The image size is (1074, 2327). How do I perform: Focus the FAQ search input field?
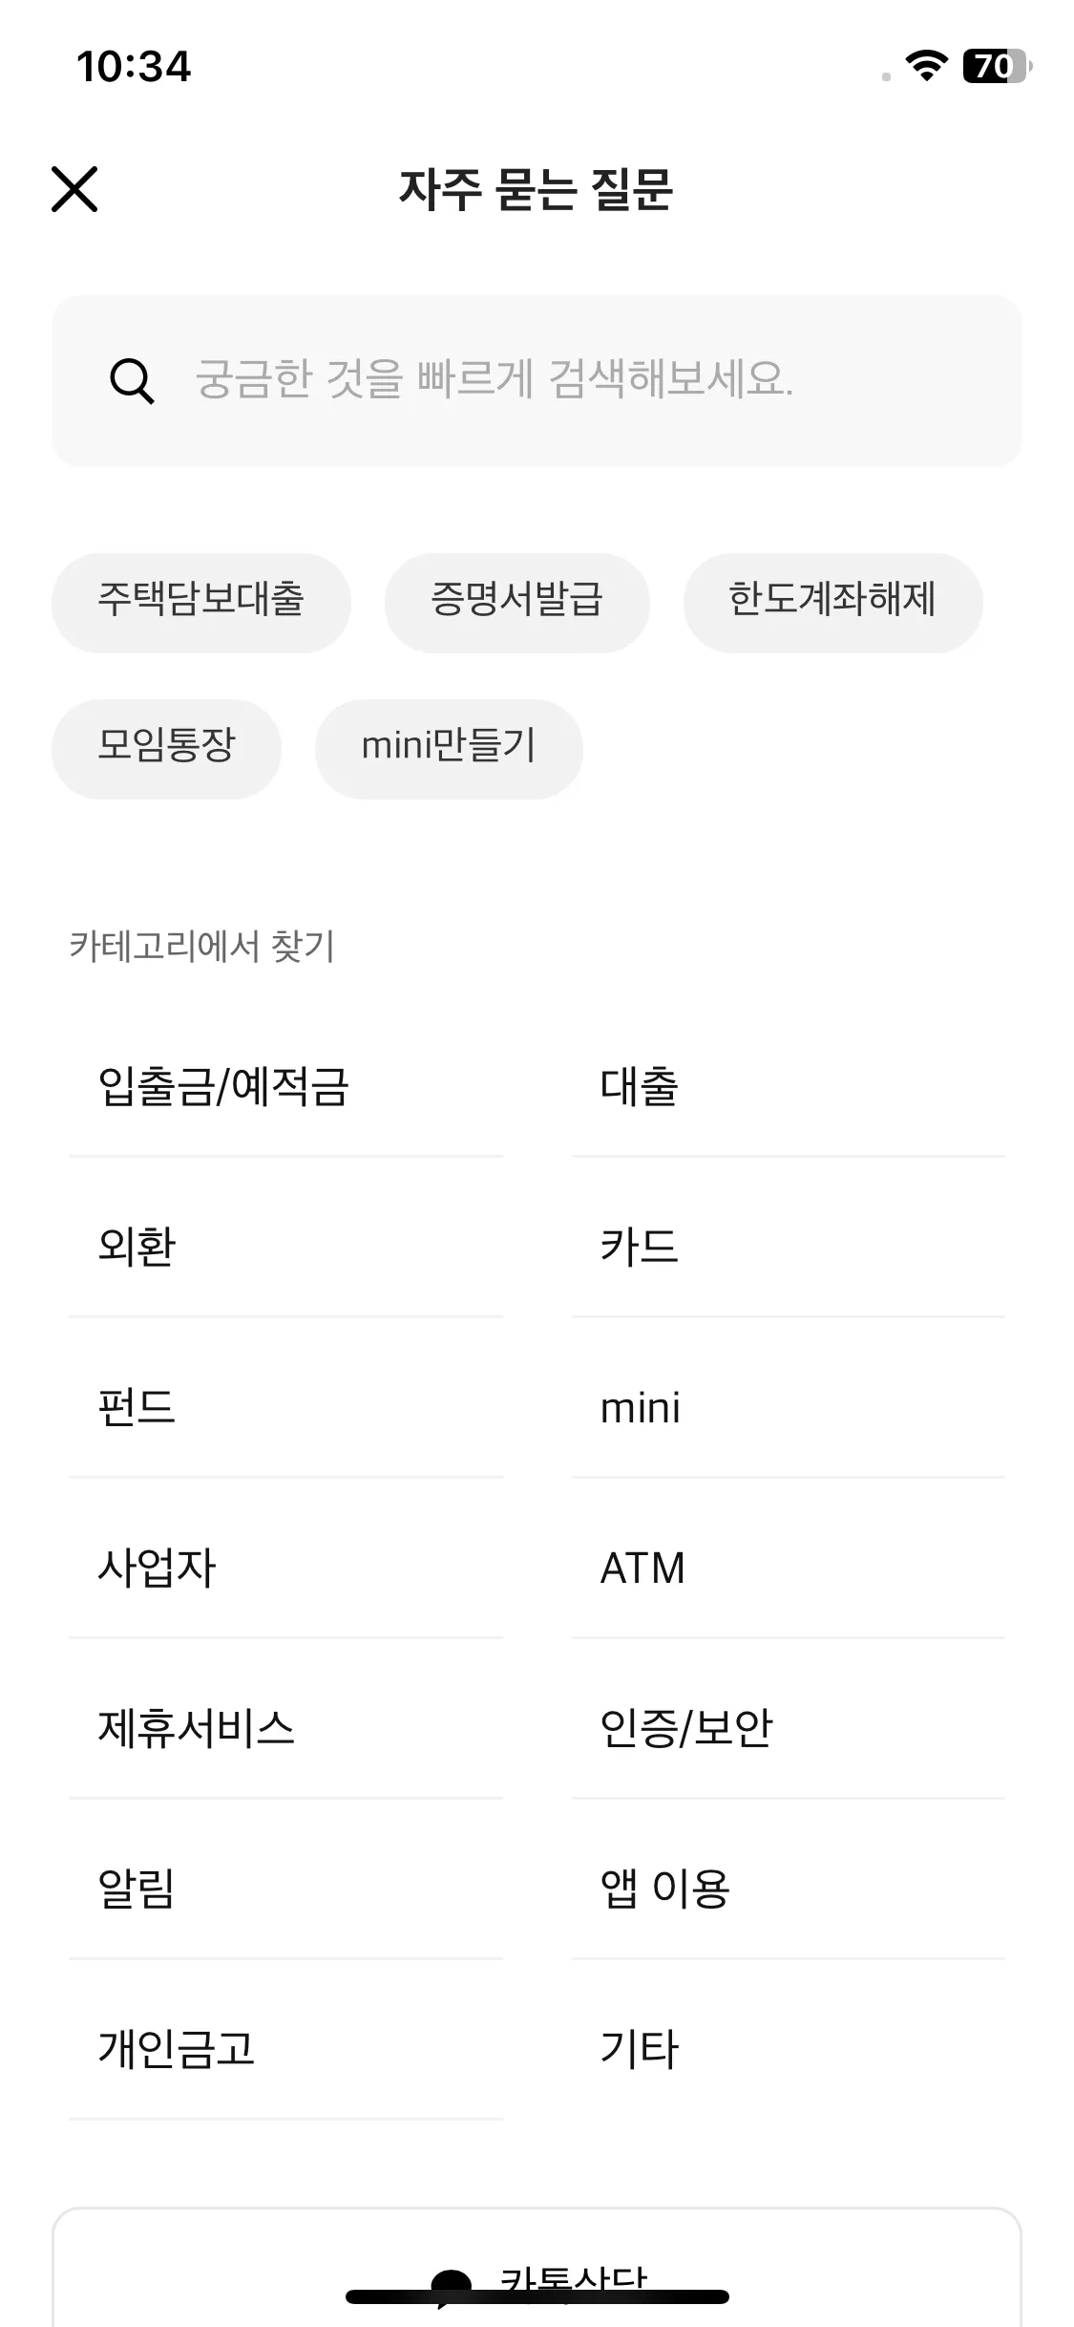coord(537,380)
